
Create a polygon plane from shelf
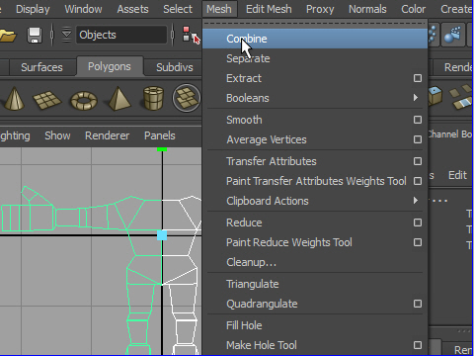(47, 100)
